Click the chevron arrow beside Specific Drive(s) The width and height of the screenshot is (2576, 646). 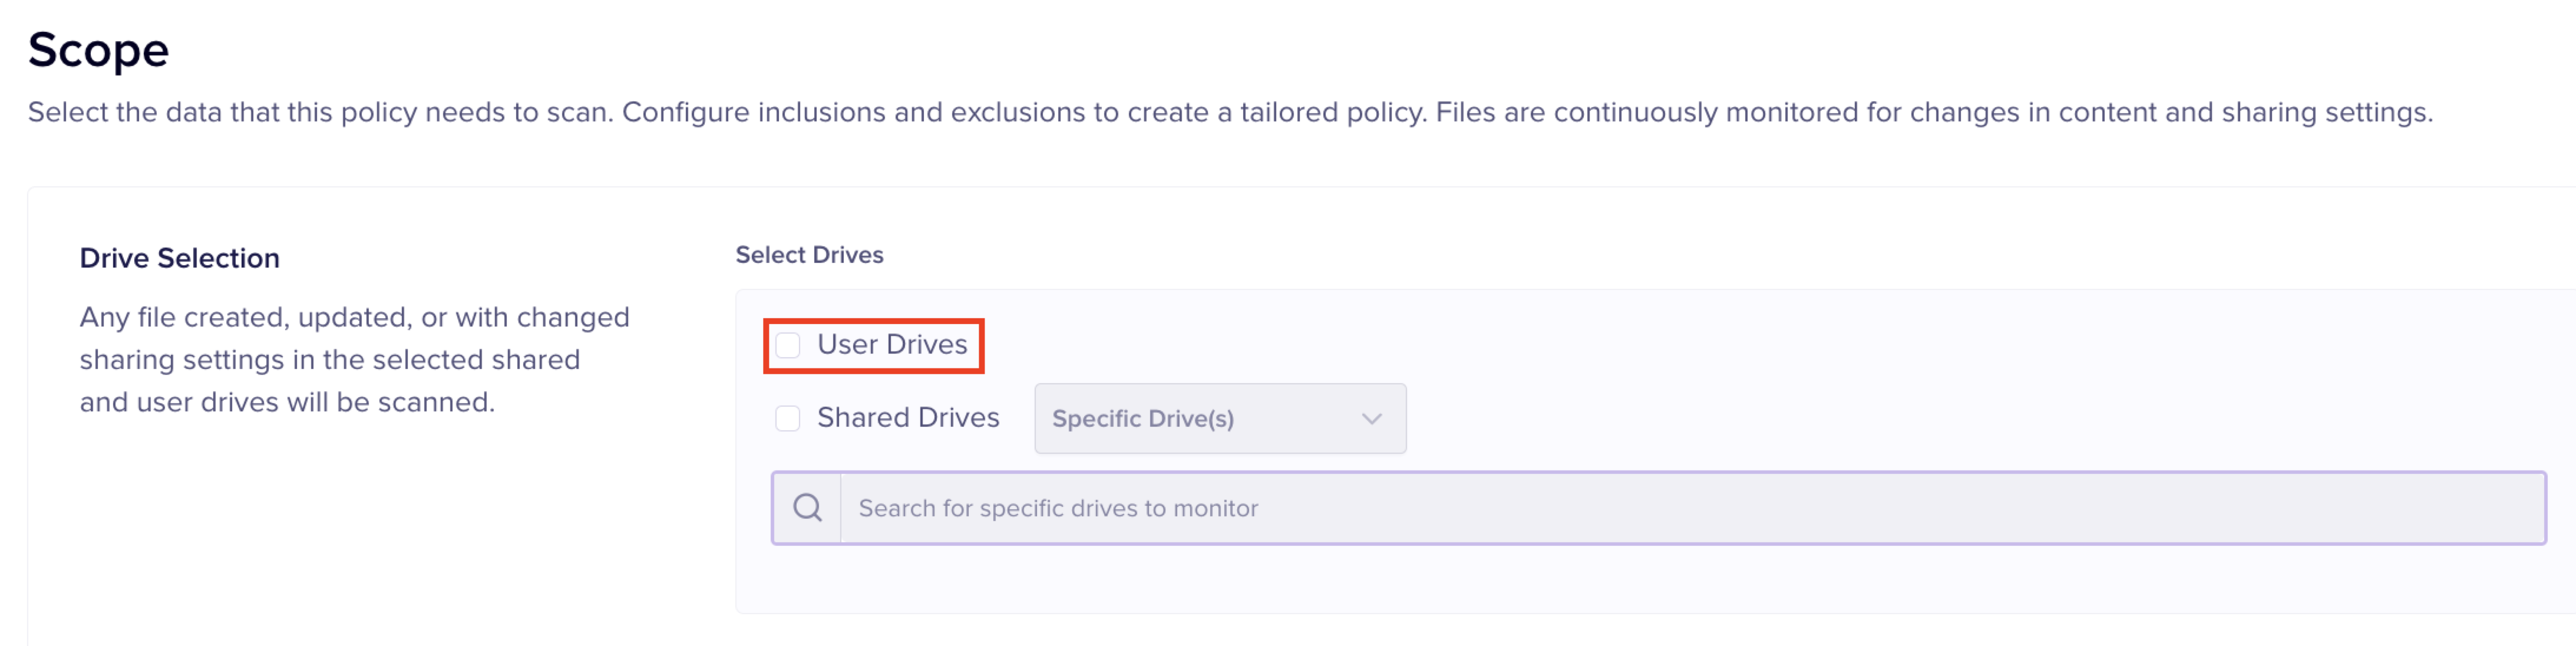pos(1371,418)
